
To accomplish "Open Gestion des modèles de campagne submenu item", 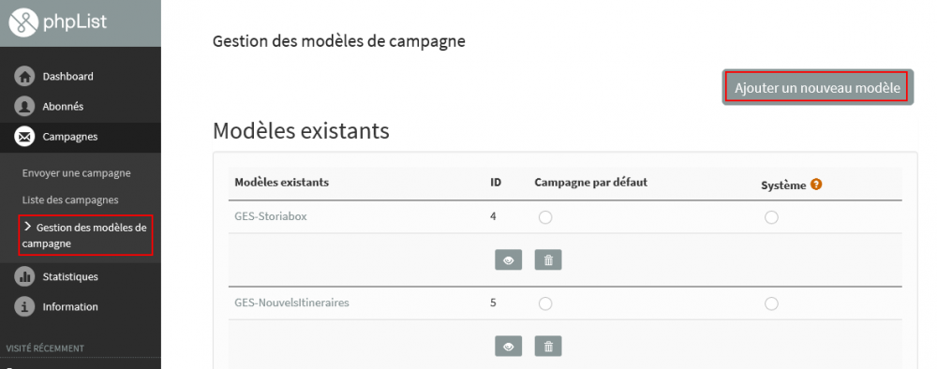I will tap(85, 235).
